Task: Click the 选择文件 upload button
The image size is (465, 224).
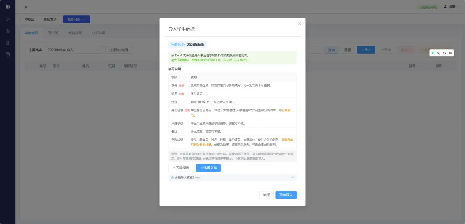Action: (208, 168)
